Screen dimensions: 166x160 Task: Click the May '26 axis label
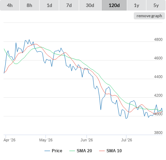(46, 140)
